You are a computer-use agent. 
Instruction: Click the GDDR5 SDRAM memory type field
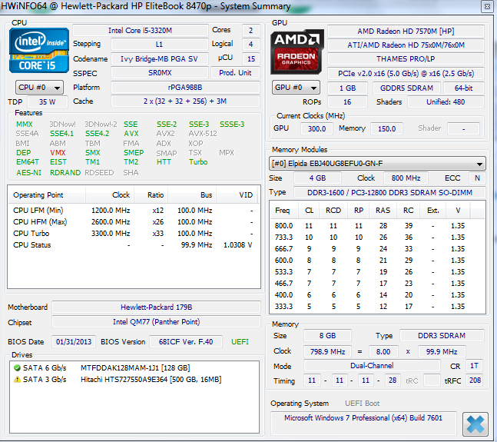pyautogui.click(x=406, y=88)
